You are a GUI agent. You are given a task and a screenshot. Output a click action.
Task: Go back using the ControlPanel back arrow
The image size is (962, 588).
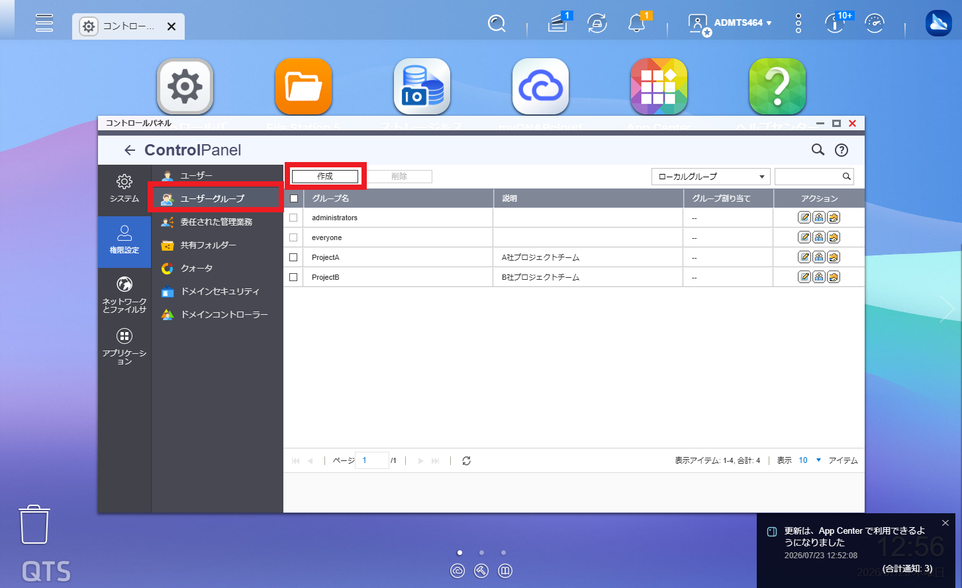pos(130,150)
